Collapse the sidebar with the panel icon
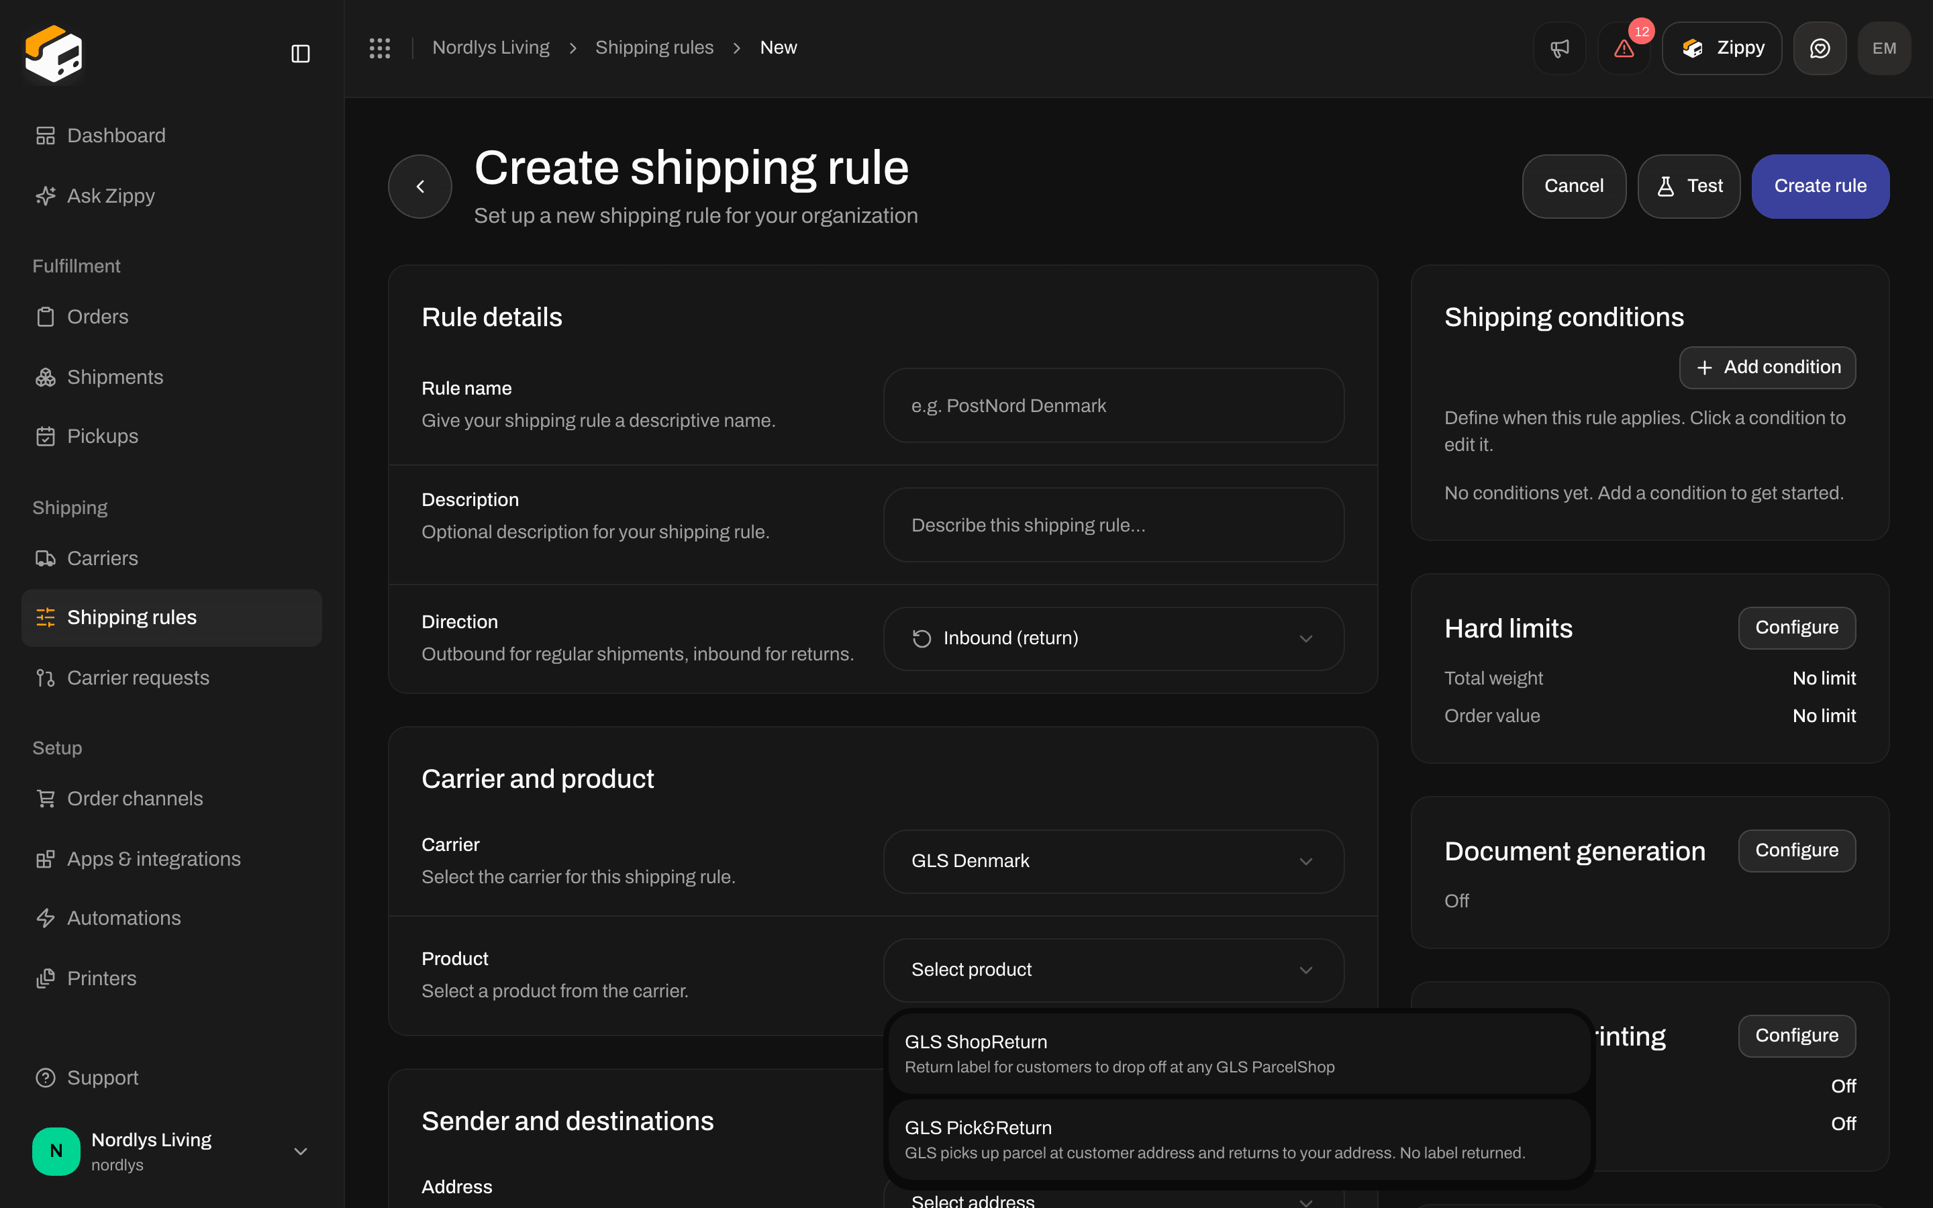The image size is (1933, 1208). point(300,54)
